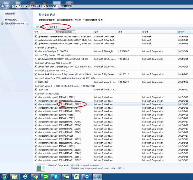Viewport: 193px width, 180px height.
Task: Select the update row KB3177725
Action: pyautogui.click(x=113, y=104)
